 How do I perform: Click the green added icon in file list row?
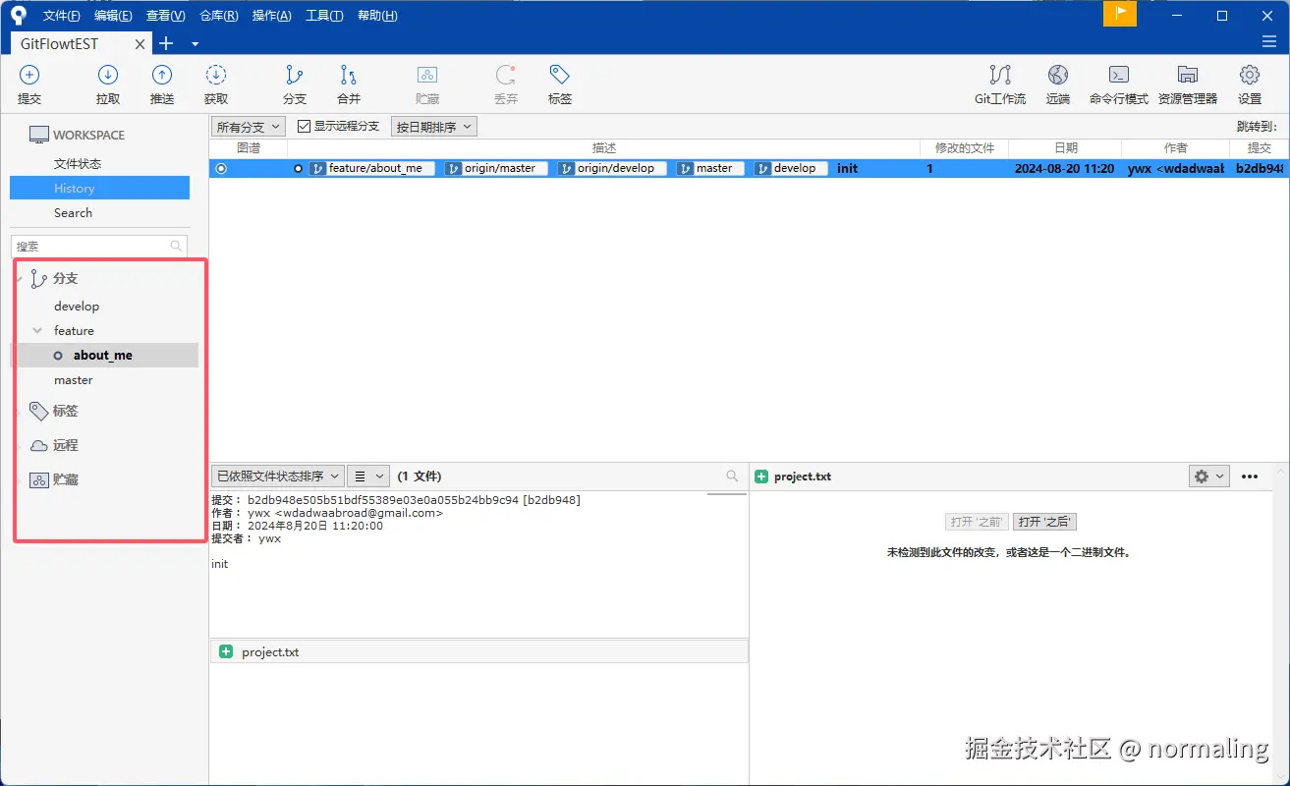click(x=226, y=651)
